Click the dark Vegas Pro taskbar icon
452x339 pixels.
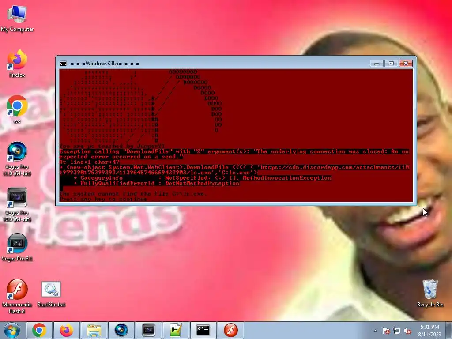pyautogui.click(x=148, y=330)
